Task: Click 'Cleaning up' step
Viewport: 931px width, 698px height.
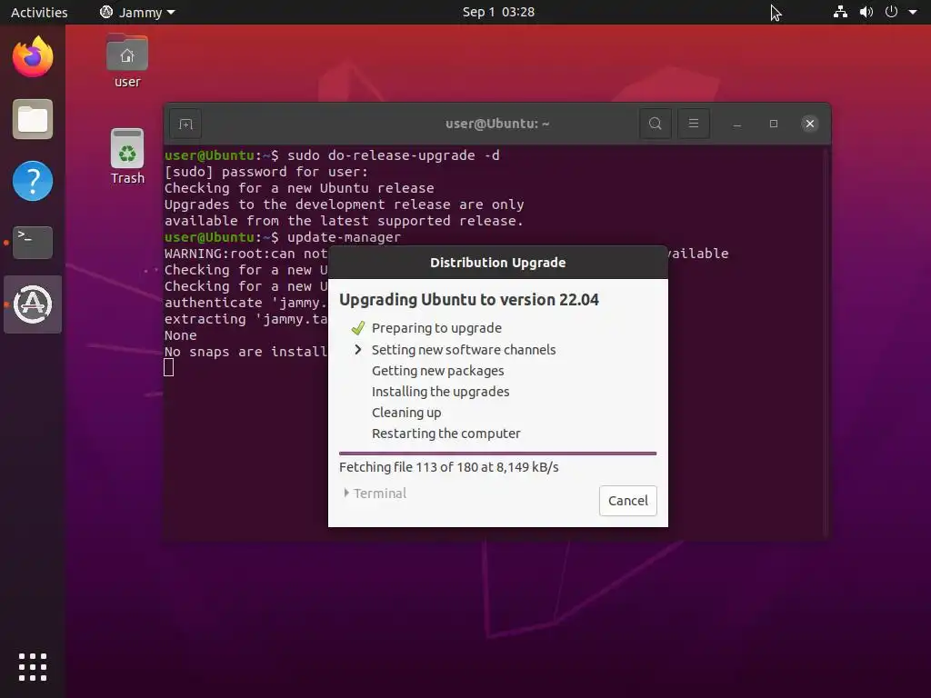Action: [x=406, y=413]
